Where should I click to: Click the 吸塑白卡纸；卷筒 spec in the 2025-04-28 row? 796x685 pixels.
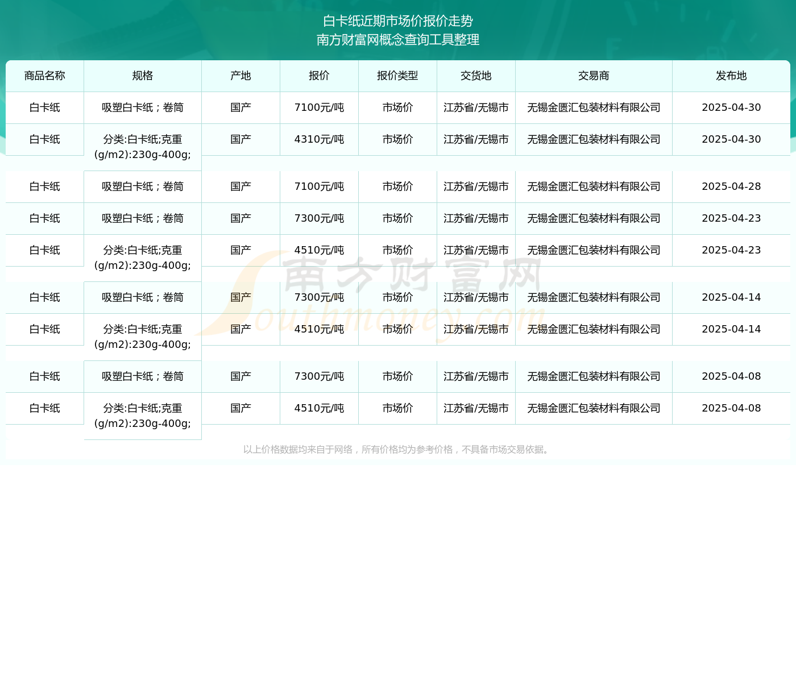(143, 186)
